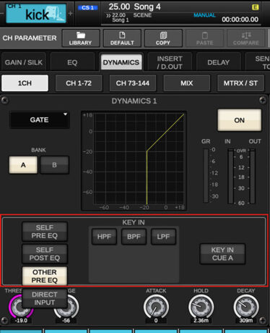The width and height of the screenshot is (270, 333).
Task: Click the kick channel name thumbnail
Action: (36, 14)
